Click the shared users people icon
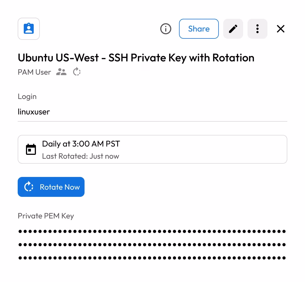Viewport: 305px width, 282px height. coord(61,72)
